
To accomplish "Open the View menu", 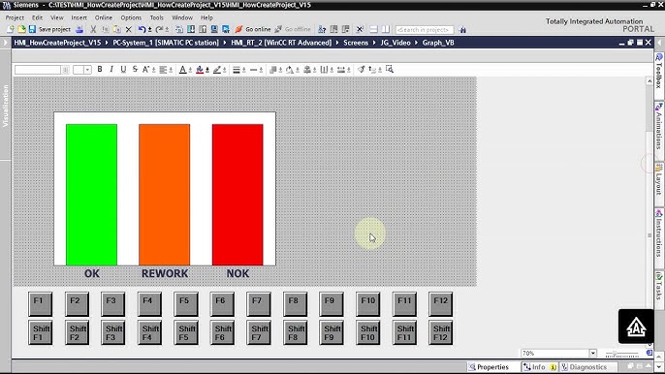I will click(57, 17).
